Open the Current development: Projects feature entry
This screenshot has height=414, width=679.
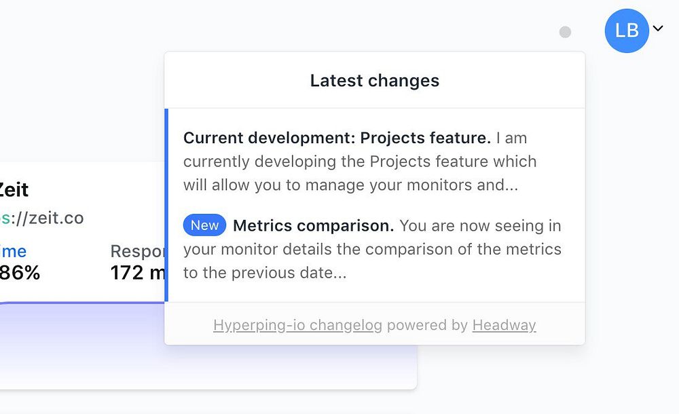pos(337,138)
